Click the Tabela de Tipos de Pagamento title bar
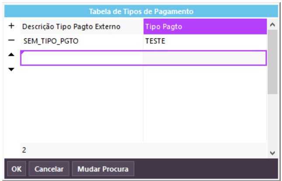This screenshot has width=282, height=181. tap(141, 11)
